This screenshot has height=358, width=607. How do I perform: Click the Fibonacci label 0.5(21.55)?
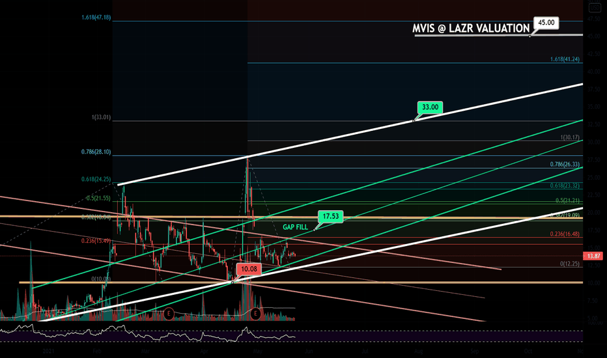click(98, 198)
